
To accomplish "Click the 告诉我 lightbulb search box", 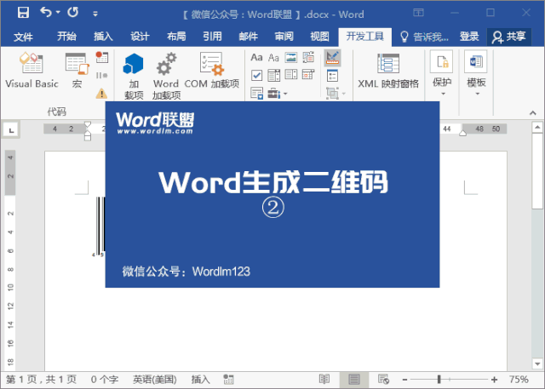I will point(424,37).
